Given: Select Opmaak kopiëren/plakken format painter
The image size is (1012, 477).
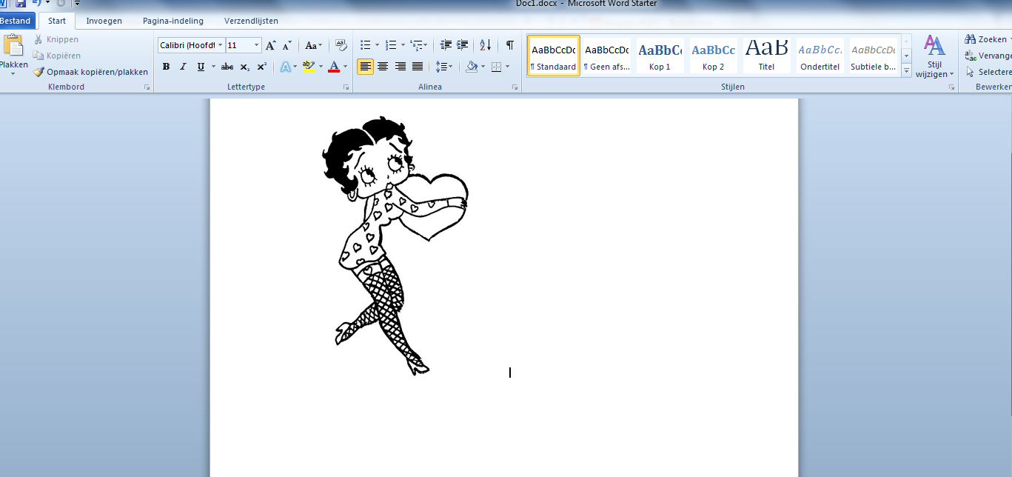Looking at the screenshot, I should (90, 72).
